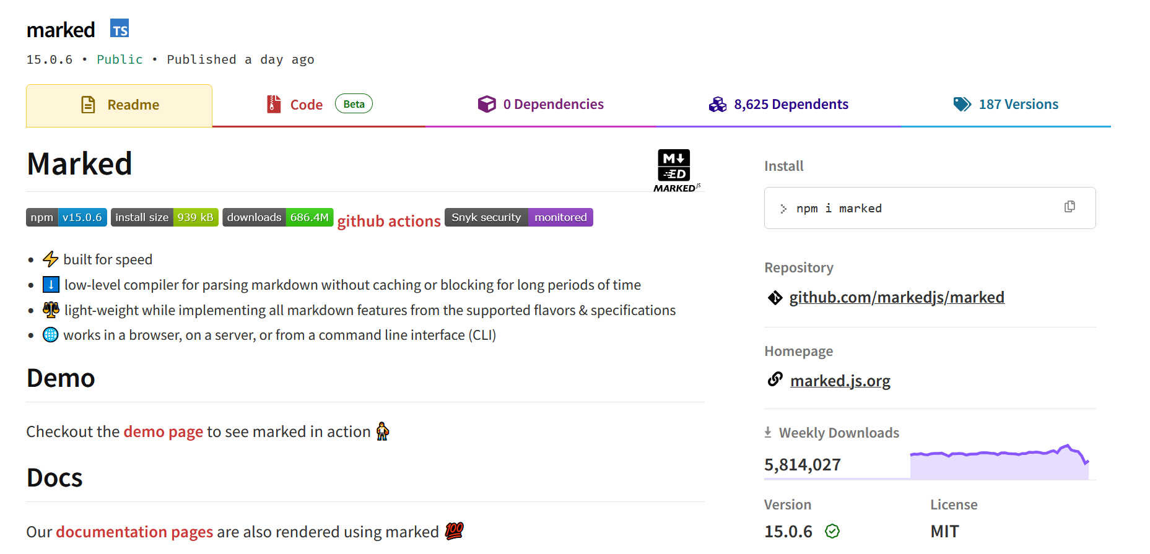This screenshot has height=554, width=1150.
Task: Click the TS TypeScript badge next to marked
Action: 119,28
